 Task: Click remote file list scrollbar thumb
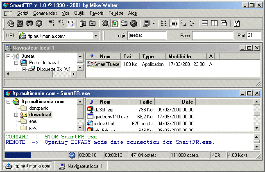tap(257, 114)
